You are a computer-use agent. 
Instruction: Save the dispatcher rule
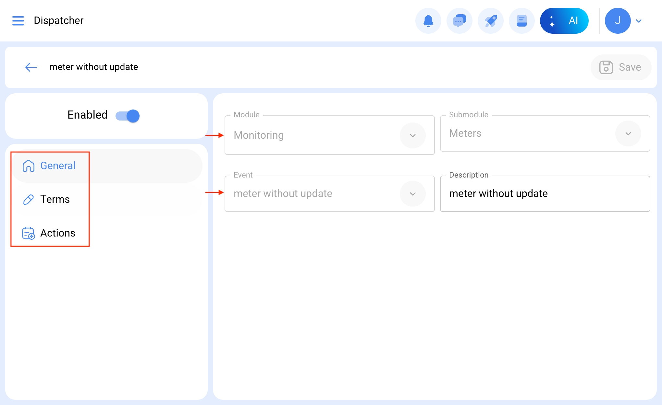tap(621, 67)
